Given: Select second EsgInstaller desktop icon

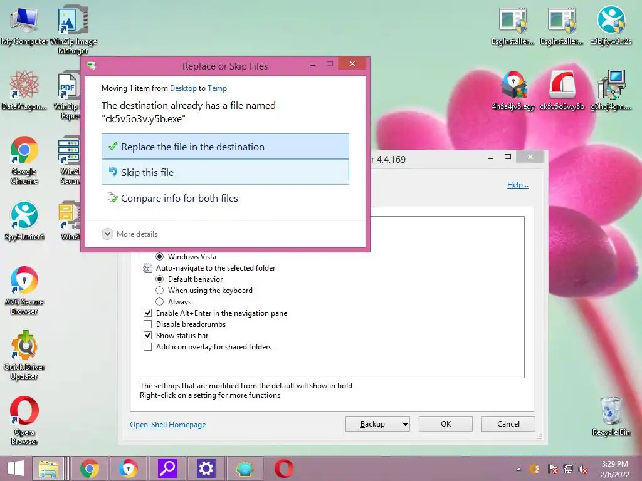Looking at the screenshot, I should 562,25.
